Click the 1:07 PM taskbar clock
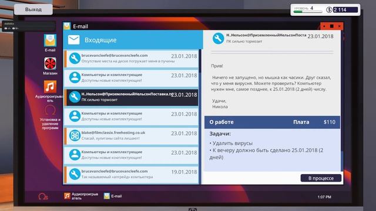The width and height of the screenshot is (376, 211). click(x=324, y=197)
